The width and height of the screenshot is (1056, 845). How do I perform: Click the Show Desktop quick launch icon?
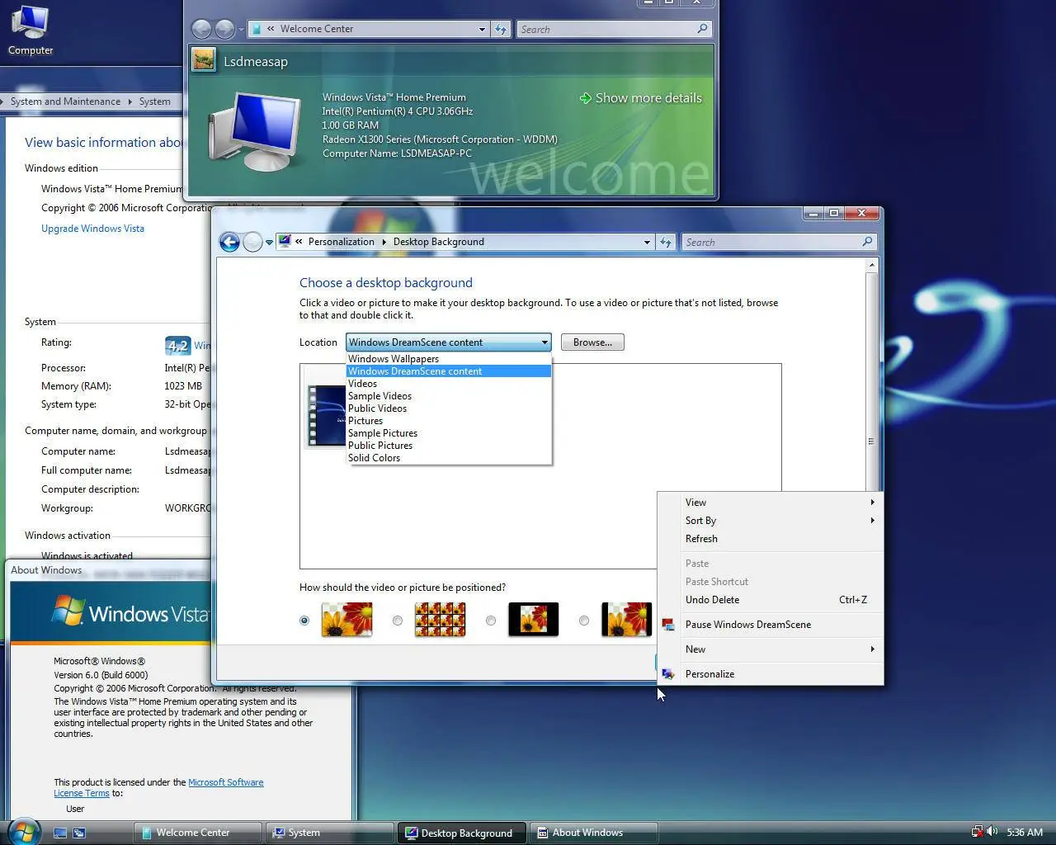pos(60,833)
